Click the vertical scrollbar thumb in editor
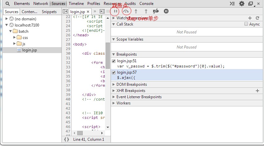 108,55
